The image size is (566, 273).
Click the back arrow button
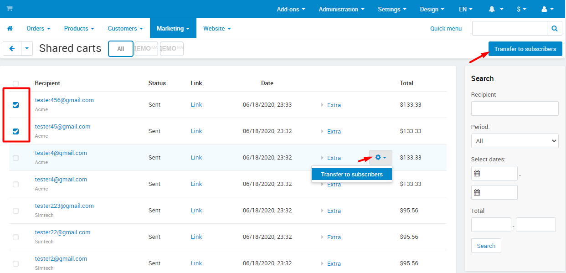coord(12,49)
